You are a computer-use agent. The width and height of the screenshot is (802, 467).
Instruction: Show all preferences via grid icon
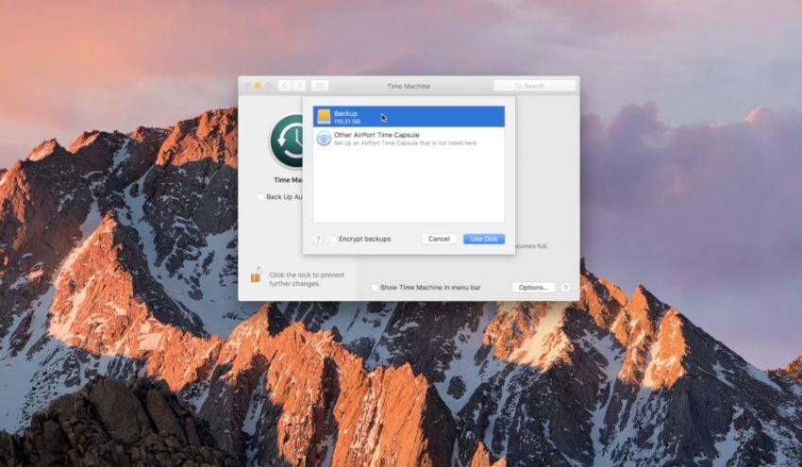click(320, 86)
